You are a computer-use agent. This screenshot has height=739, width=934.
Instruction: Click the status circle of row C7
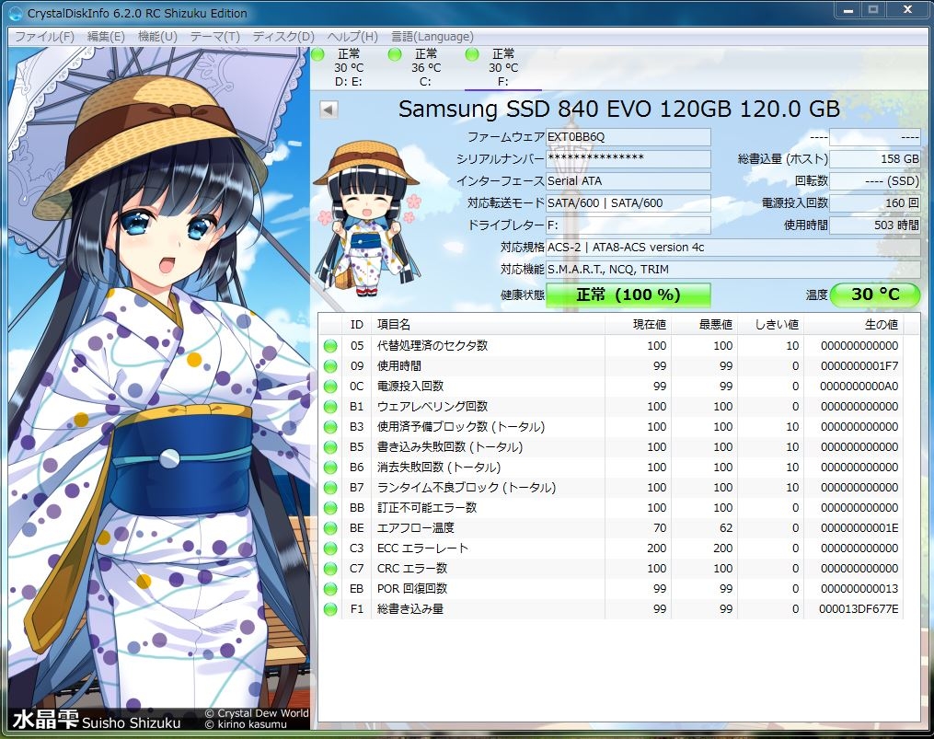point(330,569)
